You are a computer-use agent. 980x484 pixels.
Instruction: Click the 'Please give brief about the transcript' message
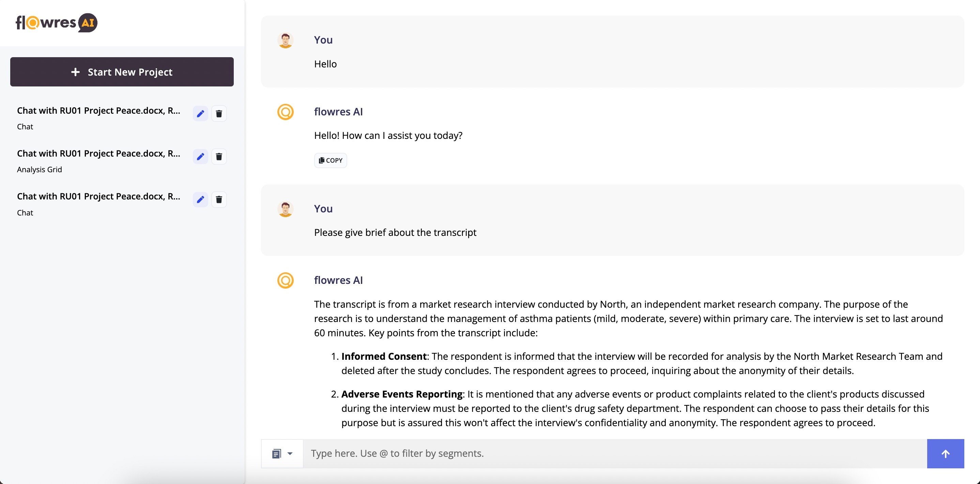click(395, 232)
